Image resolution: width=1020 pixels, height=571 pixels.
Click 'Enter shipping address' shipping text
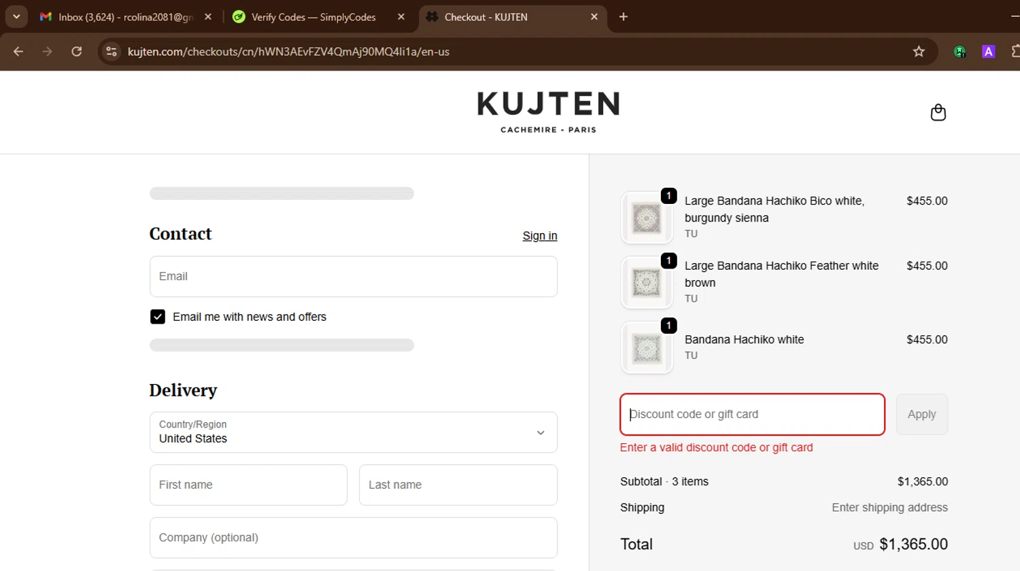(x=889, y=508)
